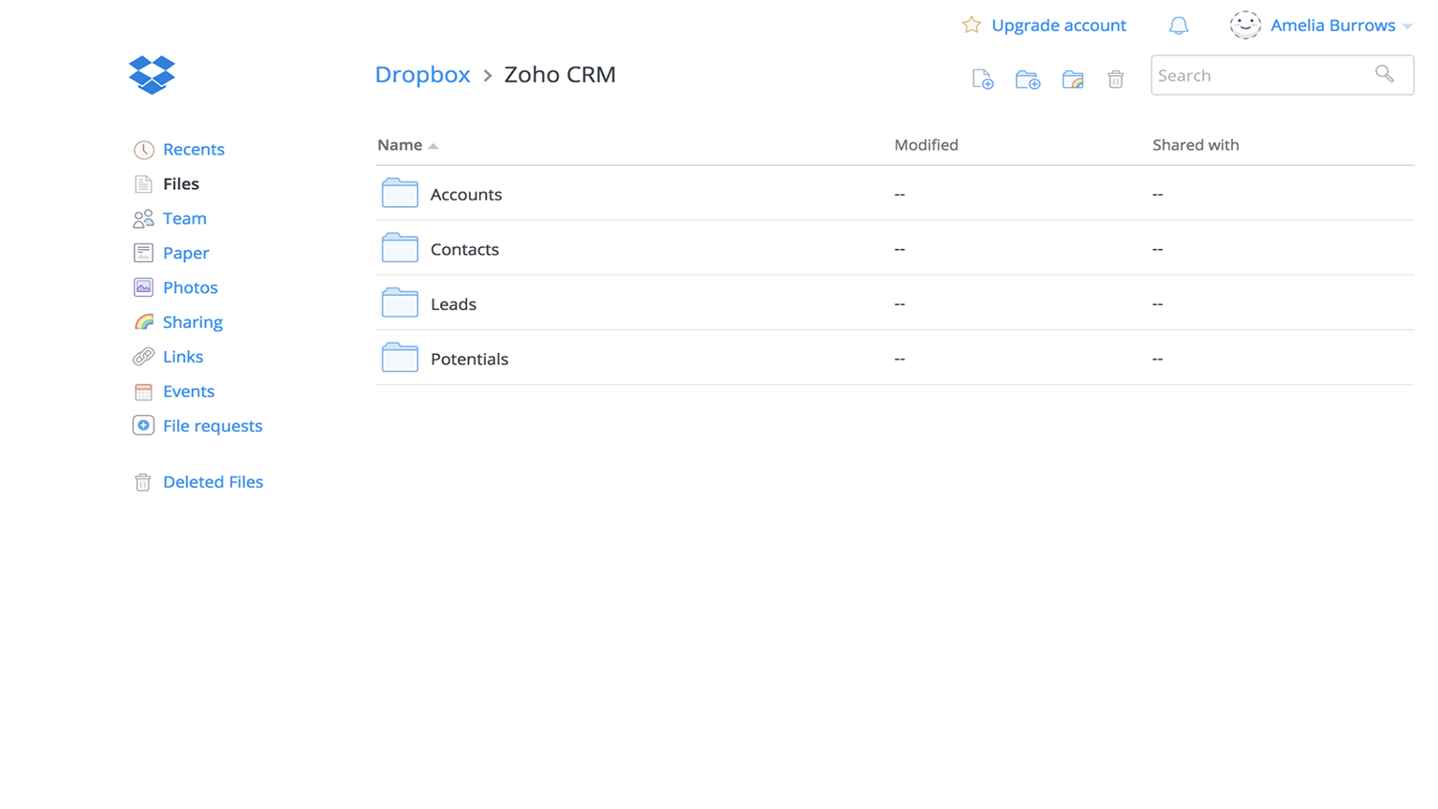This screenshot has height=809, width=1438.
Task: Click inside the Search field
Action: (x=1259, y=76)
